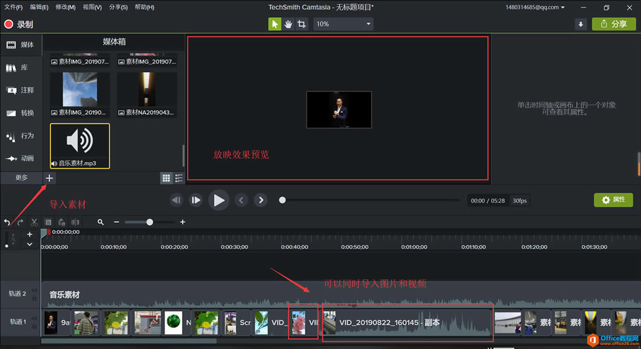Image resolution: width=641 pixels, height=349 pixels.
Task: Jump to previous clip with left chevron
Action: coord(241,200)
